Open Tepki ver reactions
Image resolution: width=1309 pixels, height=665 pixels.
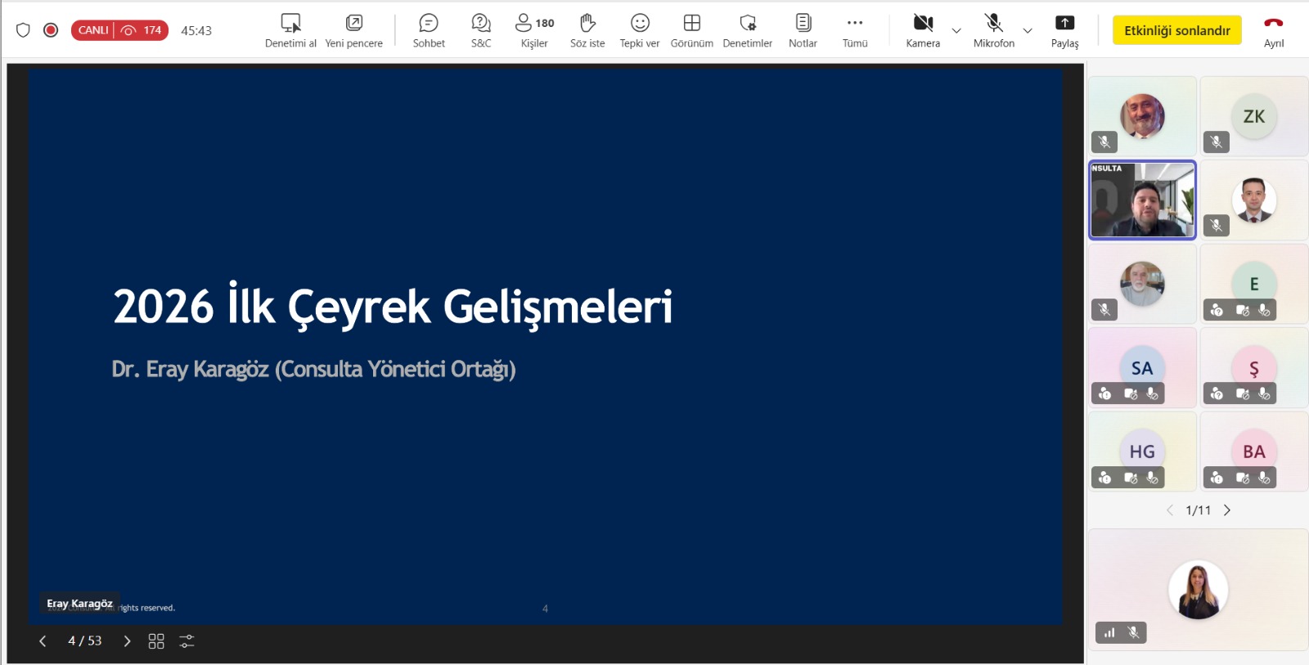(640, 31)
